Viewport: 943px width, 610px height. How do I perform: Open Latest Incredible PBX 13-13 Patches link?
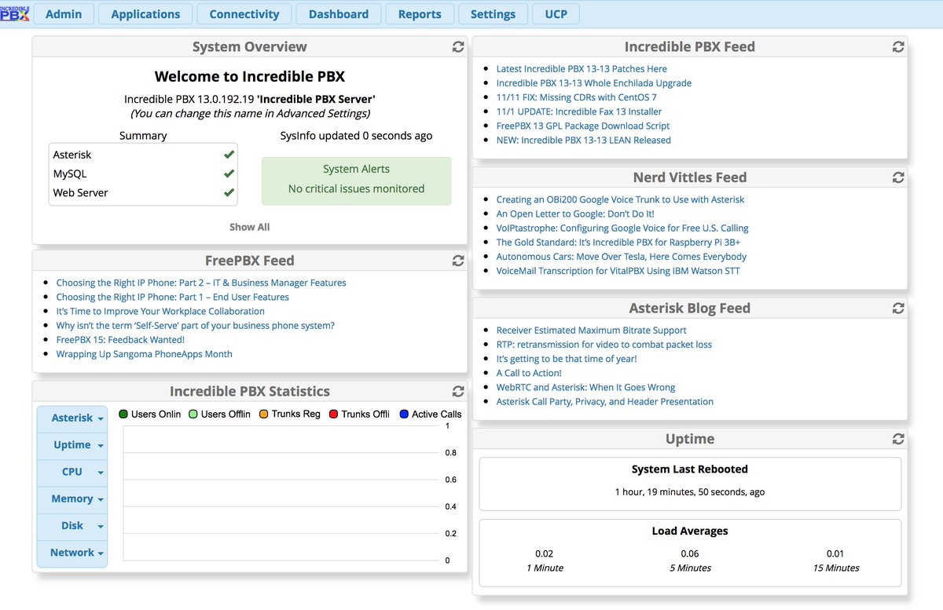(x=582, y=69)
